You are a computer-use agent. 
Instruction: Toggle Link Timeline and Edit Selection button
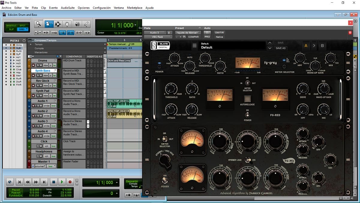[x=70, y=33]
